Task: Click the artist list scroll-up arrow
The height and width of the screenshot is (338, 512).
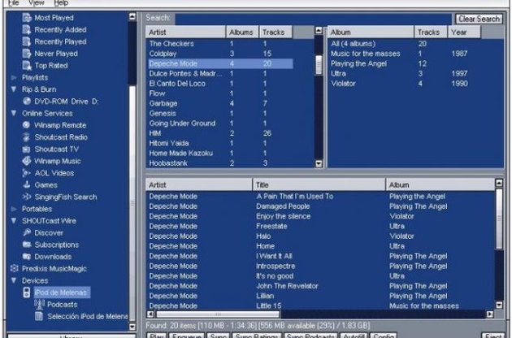Action: (x=319, y=30)
